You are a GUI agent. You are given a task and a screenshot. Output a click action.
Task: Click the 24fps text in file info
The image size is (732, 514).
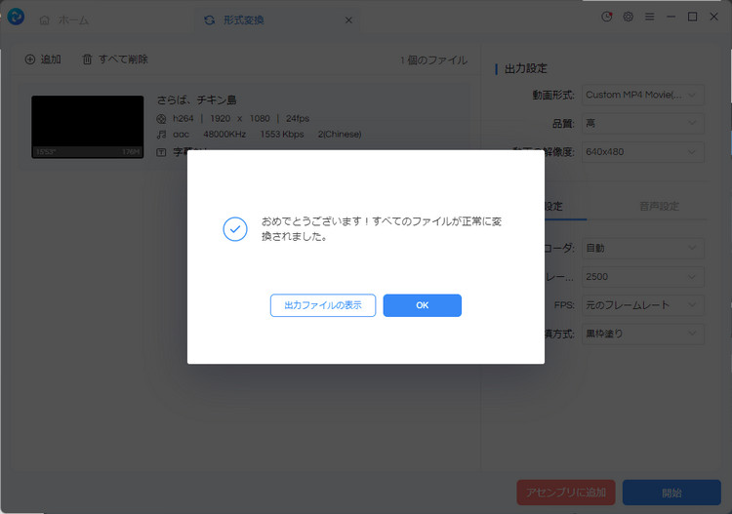point(298,118)
